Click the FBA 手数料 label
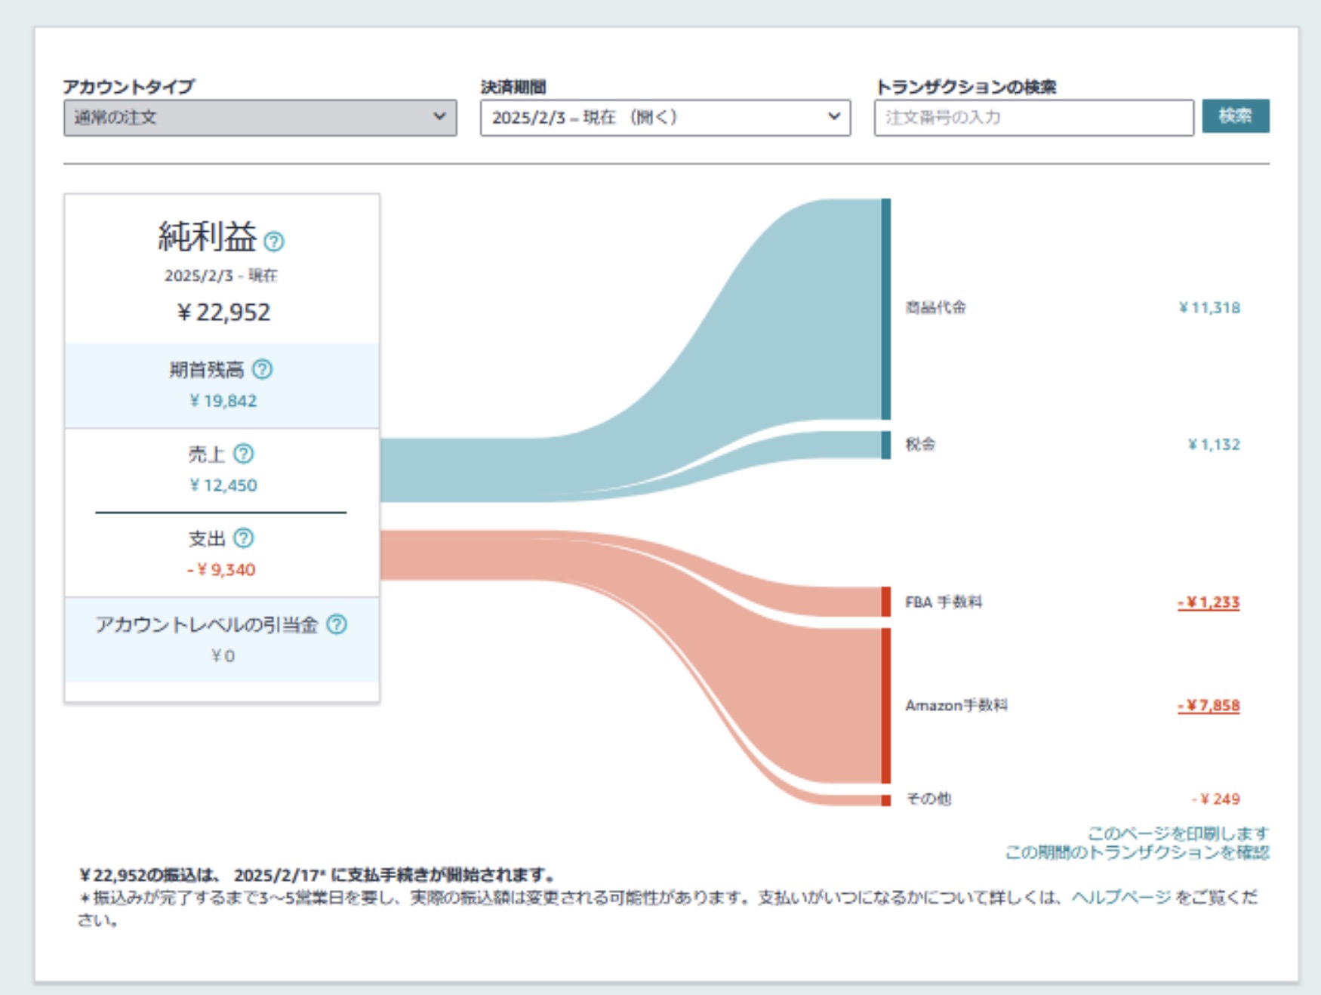The height and width of the screenshot is (995, 1321). point(944,602)
